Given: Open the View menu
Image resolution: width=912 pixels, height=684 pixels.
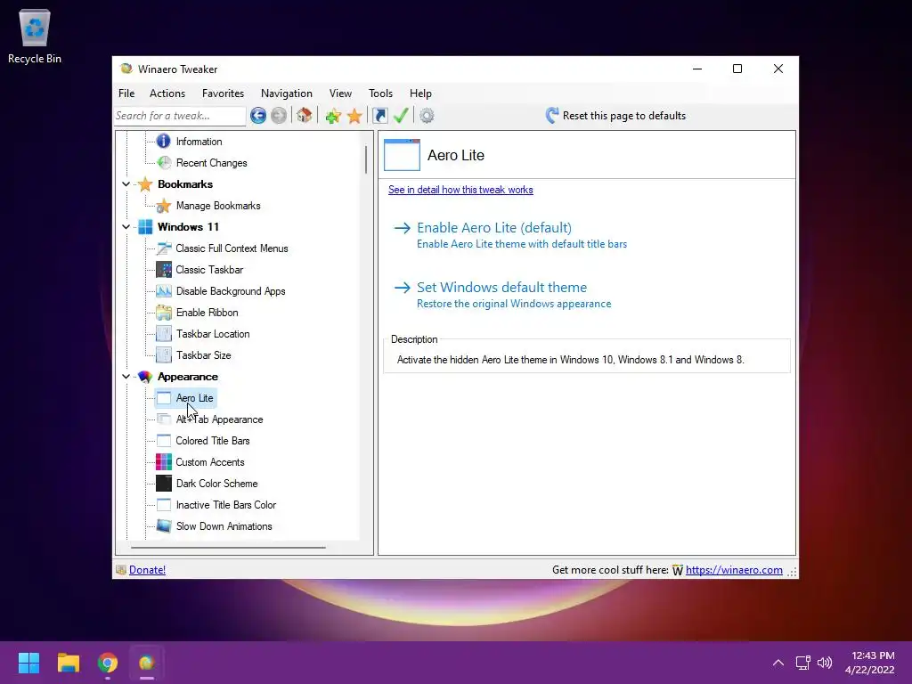Looking at the screenshot, I should tap(340, 93).
